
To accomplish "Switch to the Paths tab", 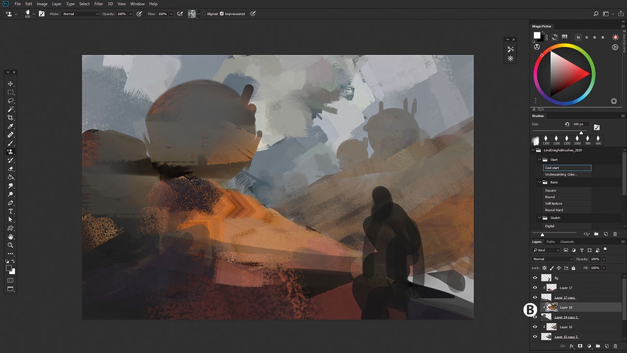I will (551, 242).
